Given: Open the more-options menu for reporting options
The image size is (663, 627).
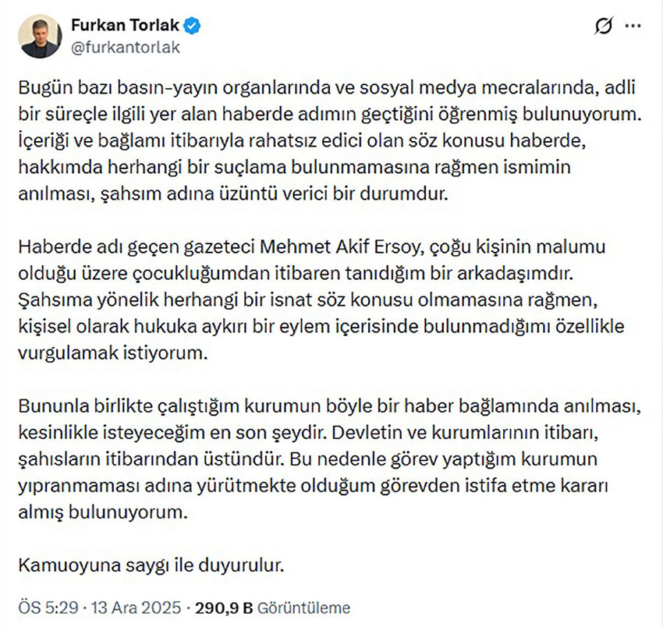Looking at the screenshot, I should pyautogui.click(x=633, y=25).
